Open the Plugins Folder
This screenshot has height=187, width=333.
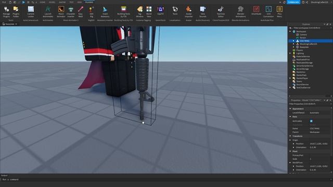tap(16, 12)
